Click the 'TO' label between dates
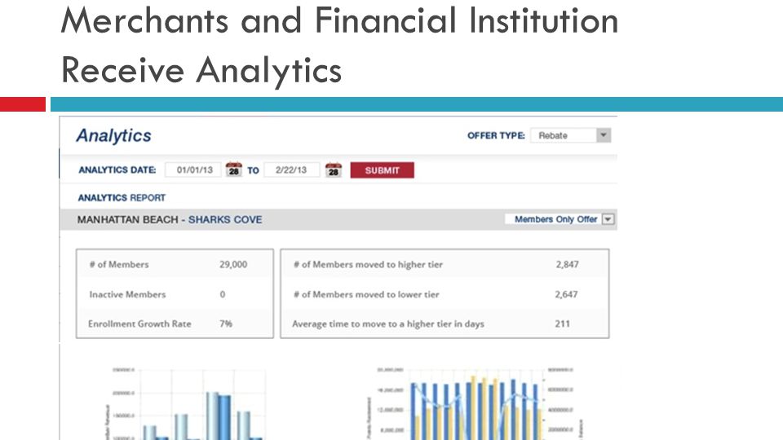 pos(253,170)
